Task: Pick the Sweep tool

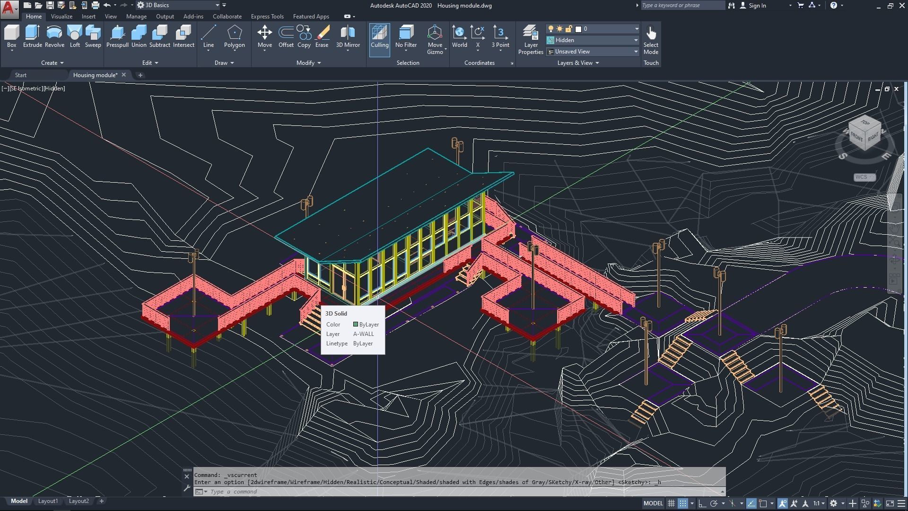Action: click(93, 36)
